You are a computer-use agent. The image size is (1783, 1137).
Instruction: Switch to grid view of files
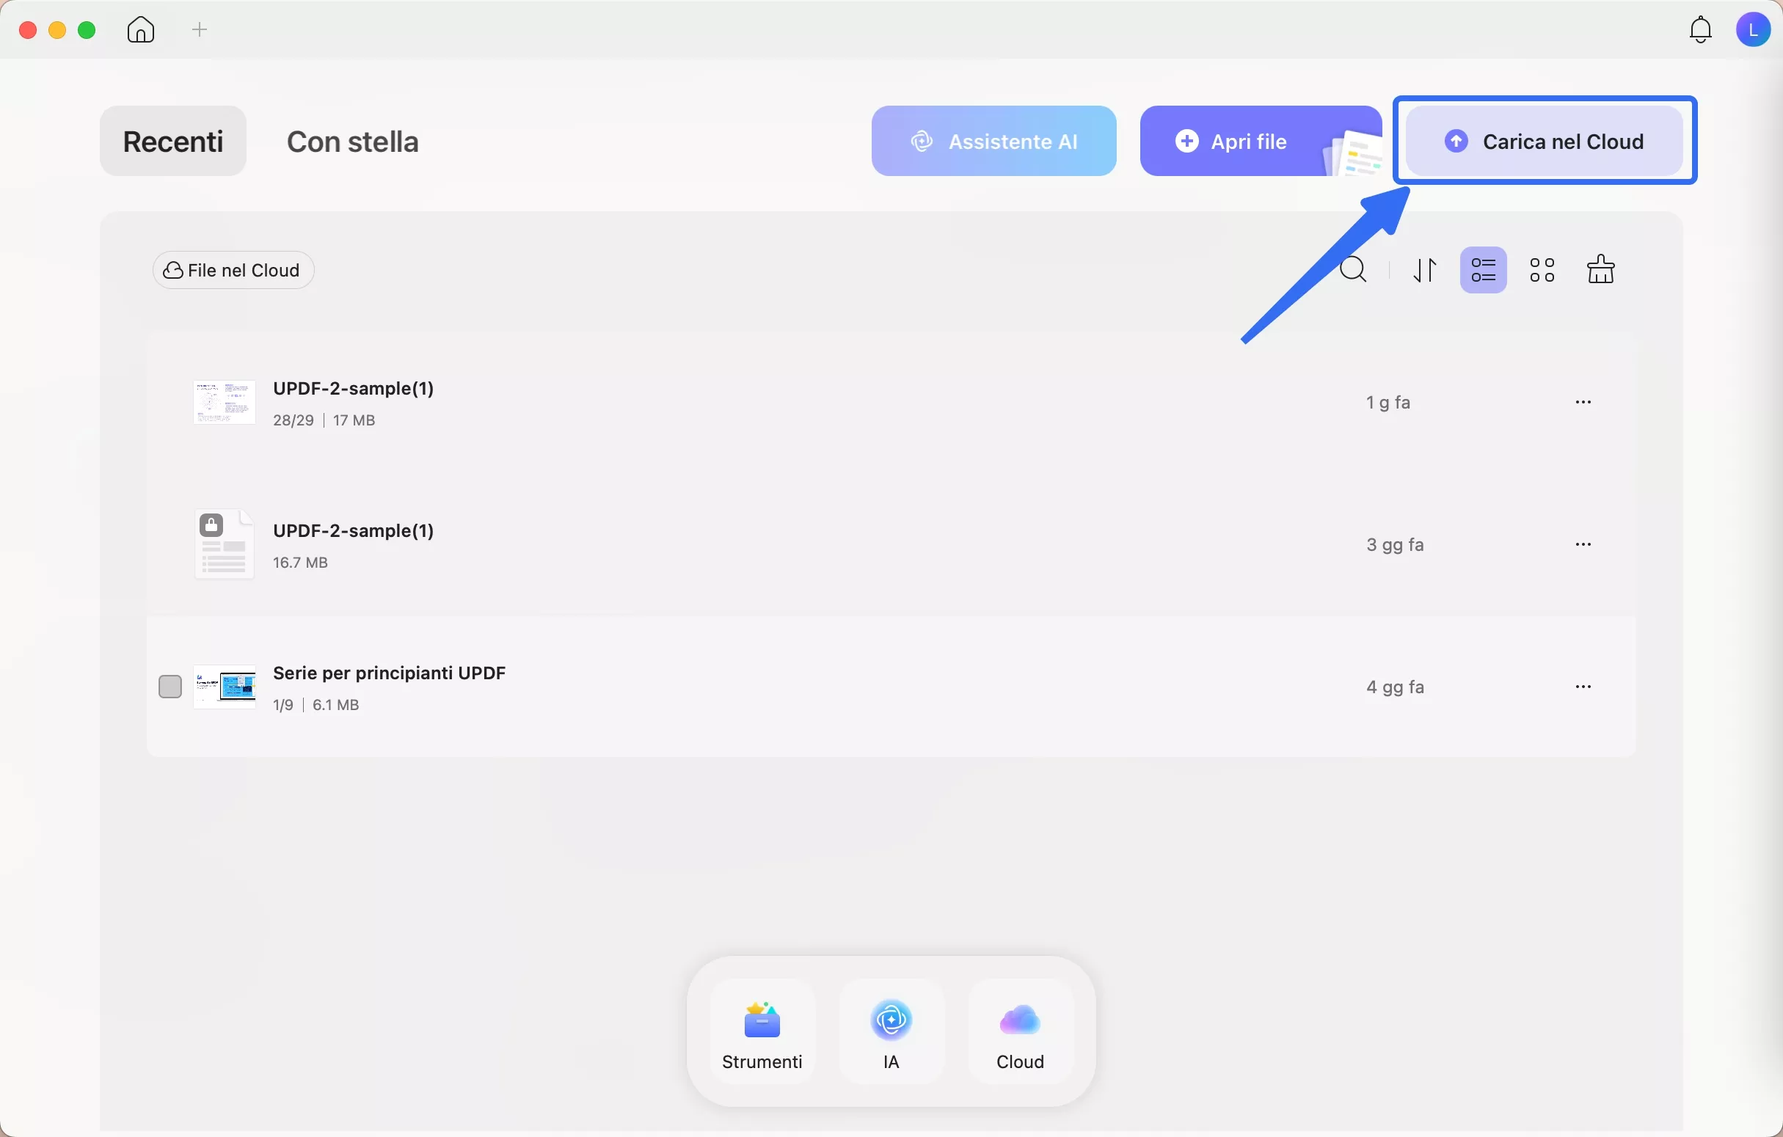(1542, 268)
